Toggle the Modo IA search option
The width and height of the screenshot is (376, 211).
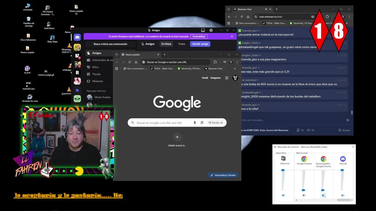coord(216,123)
